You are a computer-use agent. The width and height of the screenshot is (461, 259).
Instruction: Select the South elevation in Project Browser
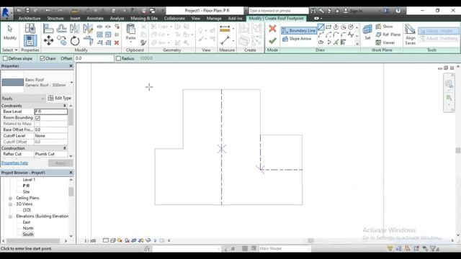click(x=28, y=235)
